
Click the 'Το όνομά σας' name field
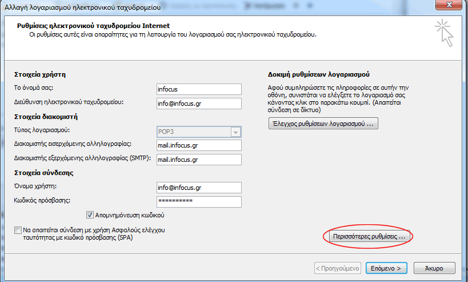tap(199, 89)
